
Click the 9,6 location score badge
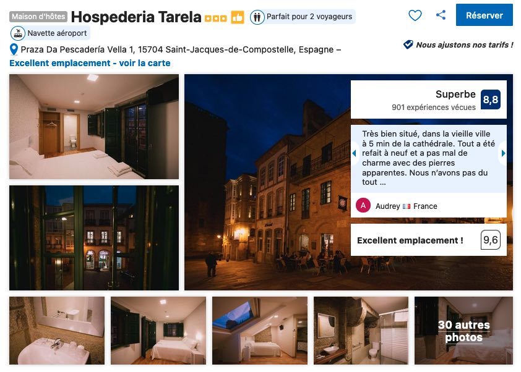(491, 240)
